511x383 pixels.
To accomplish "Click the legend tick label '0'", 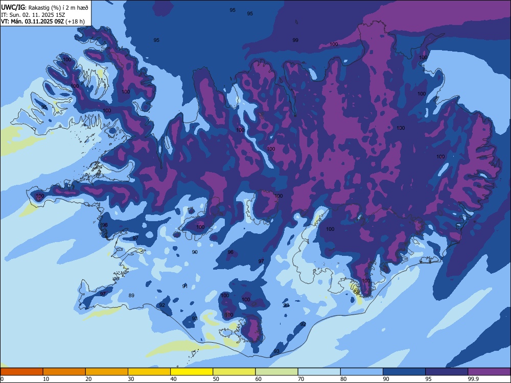I will (2, 379).
